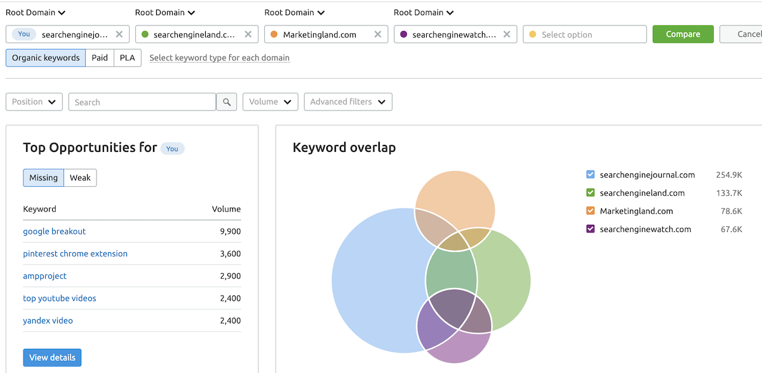
Task: Remove searchengineland.com from the comparison
Action: pyautogui.click(x=248, y=34)
